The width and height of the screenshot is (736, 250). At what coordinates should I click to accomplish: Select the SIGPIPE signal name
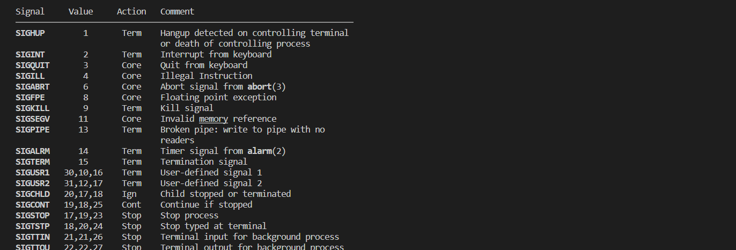pos(33,130)
